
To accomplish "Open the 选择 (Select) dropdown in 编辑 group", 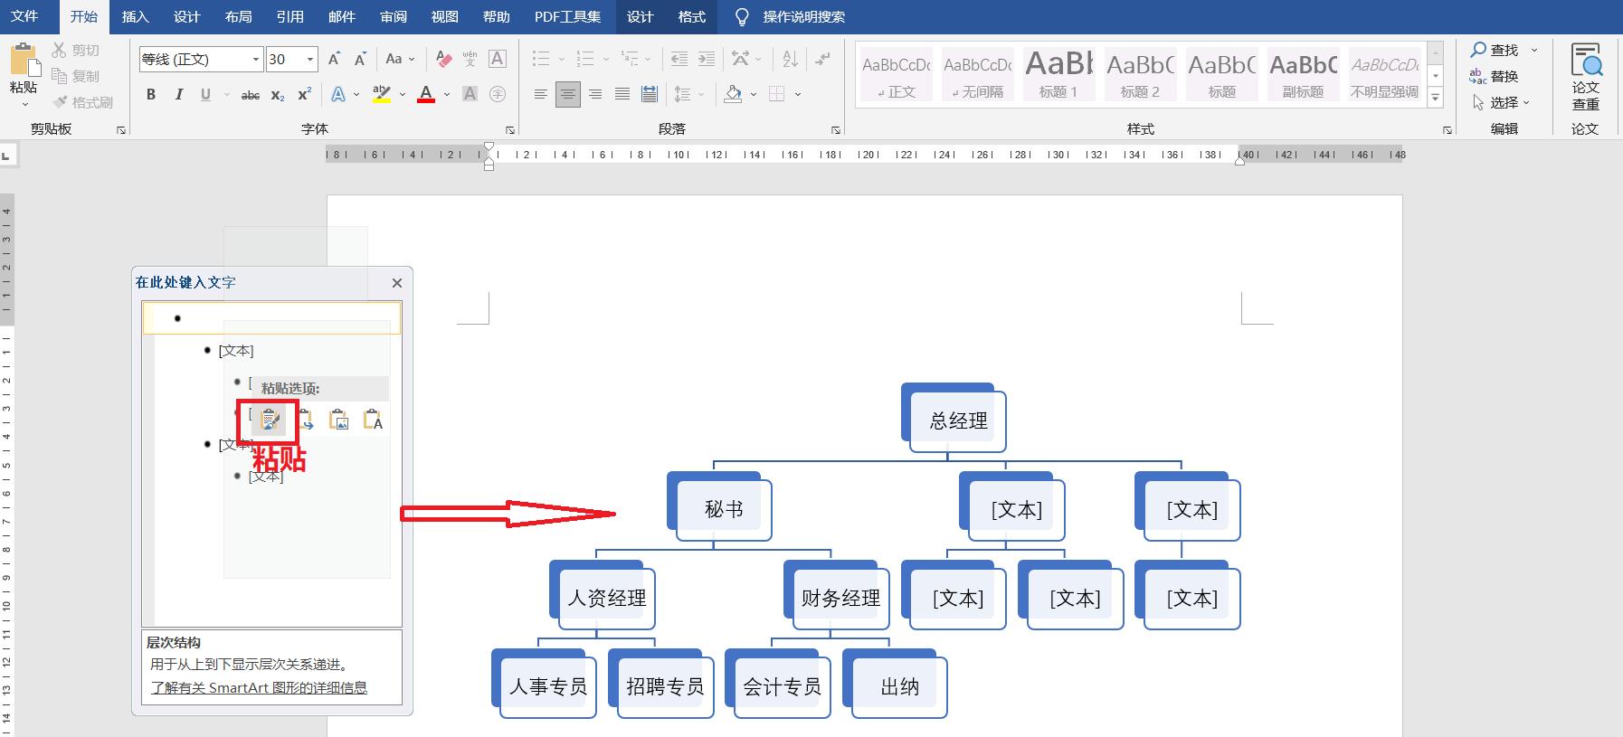I will pos(1501,102).
